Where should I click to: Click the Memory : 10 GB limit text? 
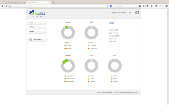point(114,36)
